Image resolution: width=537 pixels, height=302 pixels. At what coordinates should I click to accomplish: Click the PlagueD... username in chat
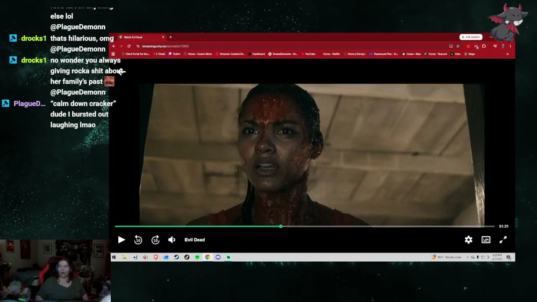(29, 104)
